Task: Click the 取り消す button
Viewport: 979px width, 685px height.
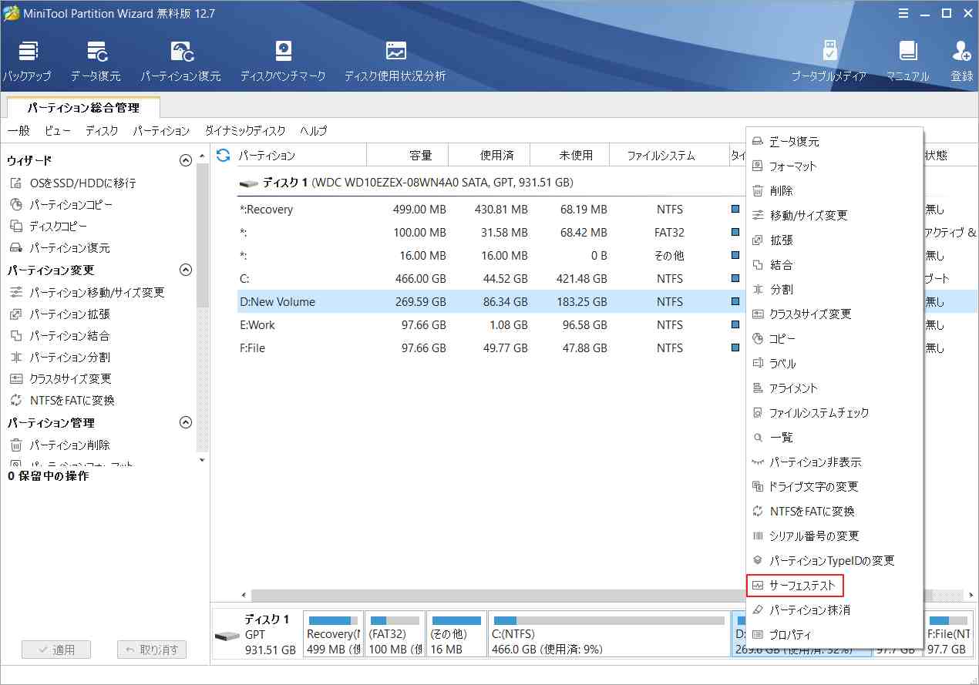Action: pyautogui.click(x=150, y=650)
